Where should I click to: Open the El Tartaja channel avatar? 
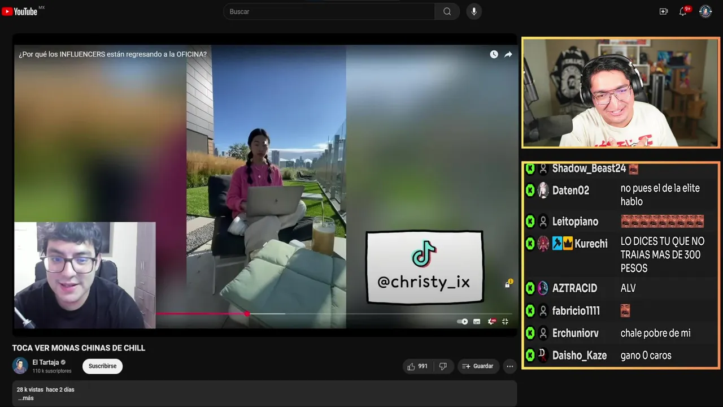click(x=20, y=366)
